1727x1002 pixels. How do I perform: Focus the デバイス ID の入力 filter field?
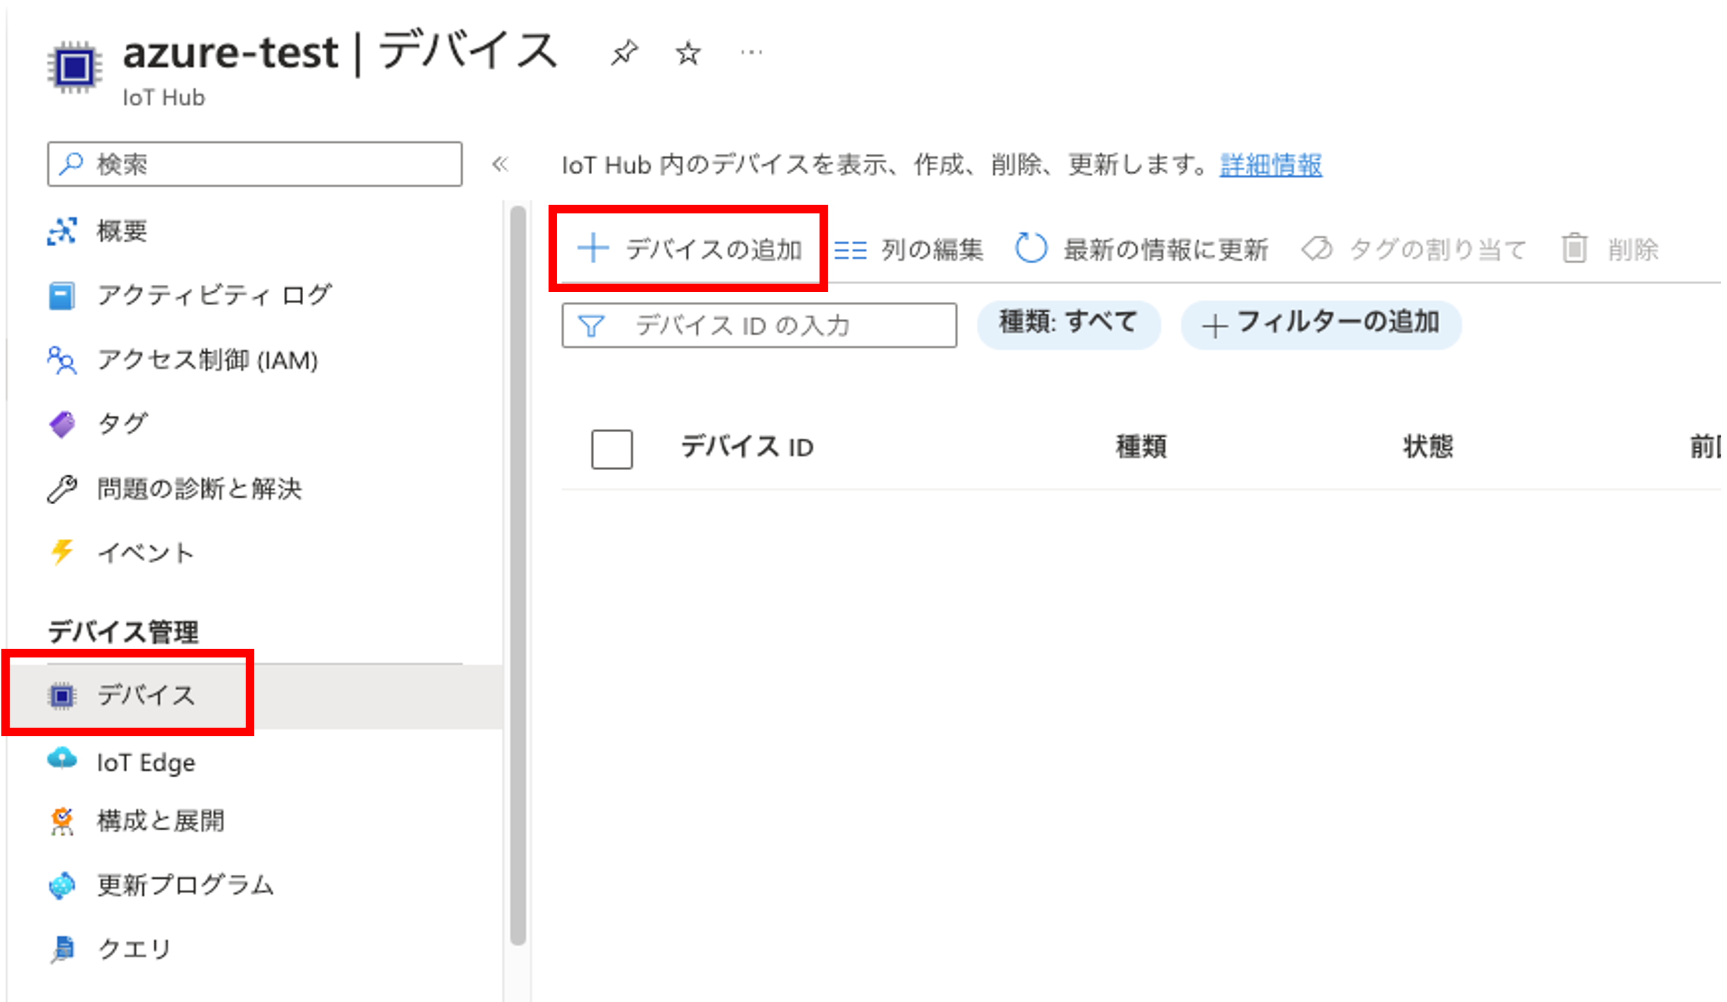(759, 325)
